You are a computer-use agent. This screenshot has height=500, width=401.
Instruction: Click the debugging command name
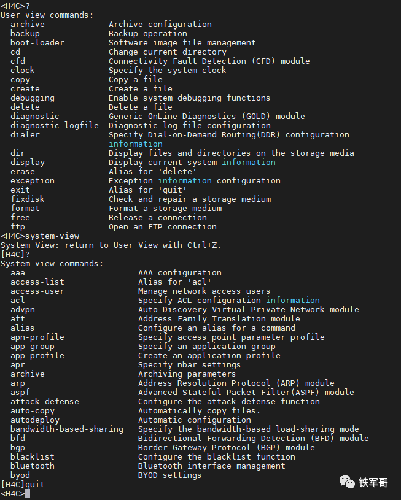32,98
